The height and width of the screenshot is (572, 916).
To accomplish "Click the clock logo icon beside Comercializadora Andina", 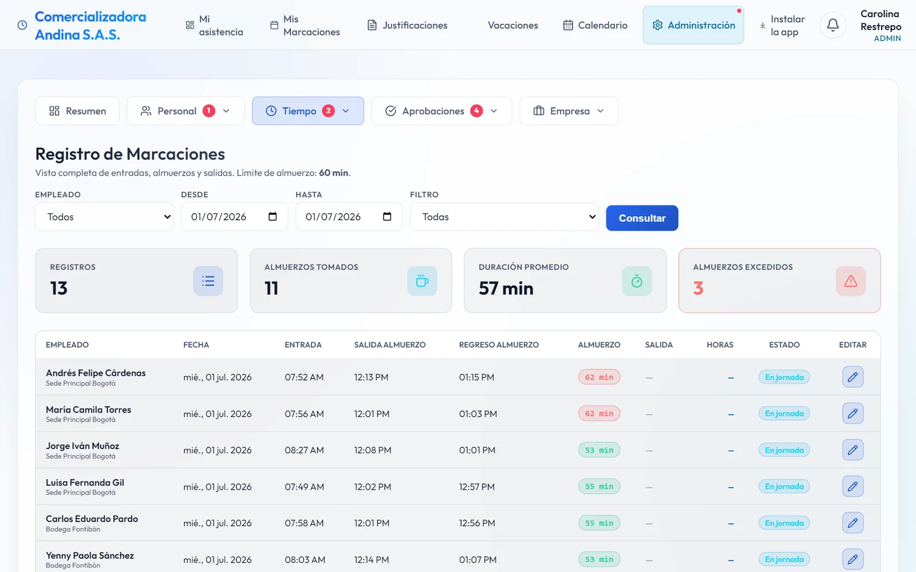I will coord(22,25).
